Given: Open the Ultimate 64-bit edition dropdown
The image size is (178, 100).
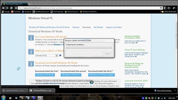Looking at the screenshot, I should 46,56.
